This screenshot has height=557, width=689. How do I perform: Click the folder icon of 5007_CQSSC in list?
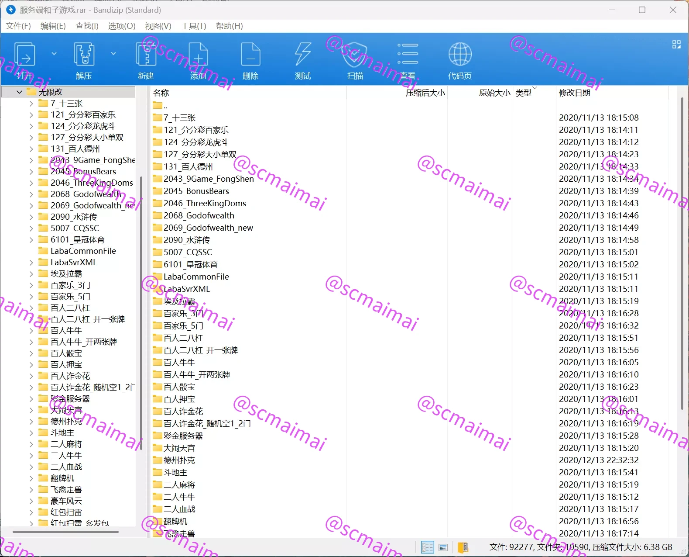pyautogui.click(x=158, y=252)
